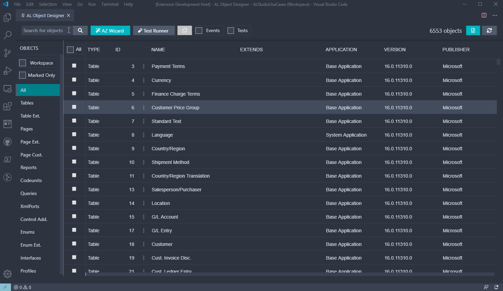Screen dimensions: 503x291
Task: Open the Extensions view
Action: click(x=8, y=106)
